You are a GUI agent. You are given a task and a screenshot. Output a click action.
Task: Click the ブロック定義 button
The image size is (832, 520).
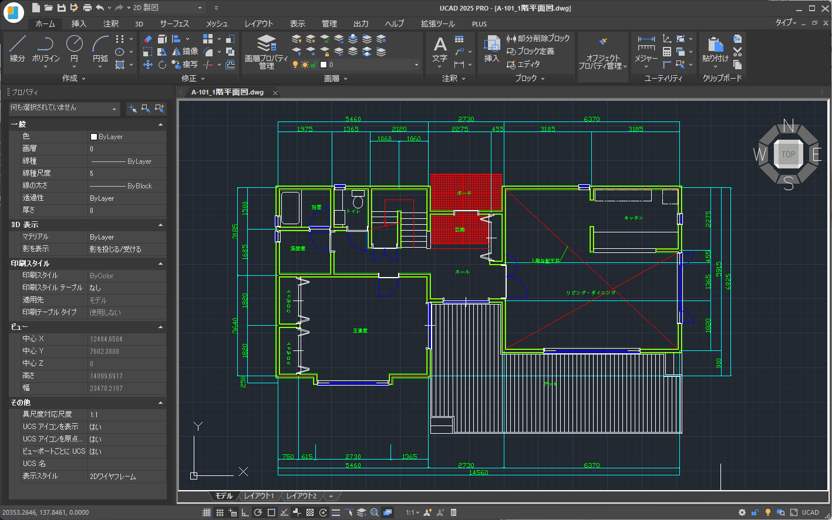point(531,51)
